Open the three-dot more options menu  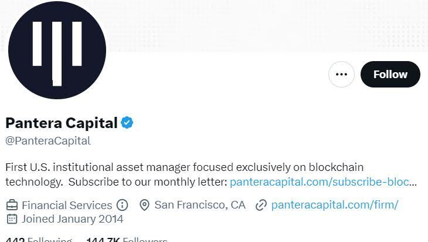point(341,75)
